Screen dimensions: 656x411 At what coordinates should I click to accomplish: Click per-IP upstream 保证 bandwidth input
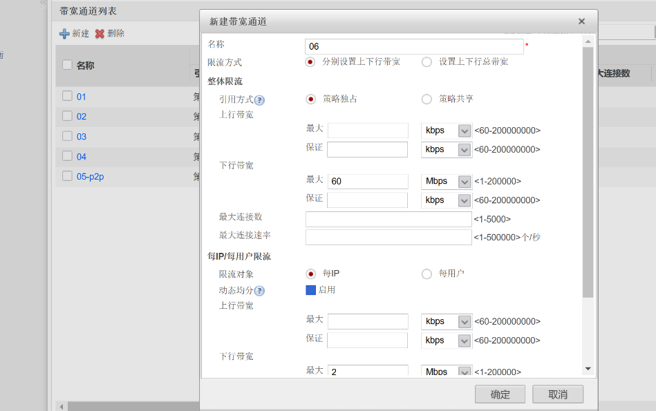[x=367, y=341]
